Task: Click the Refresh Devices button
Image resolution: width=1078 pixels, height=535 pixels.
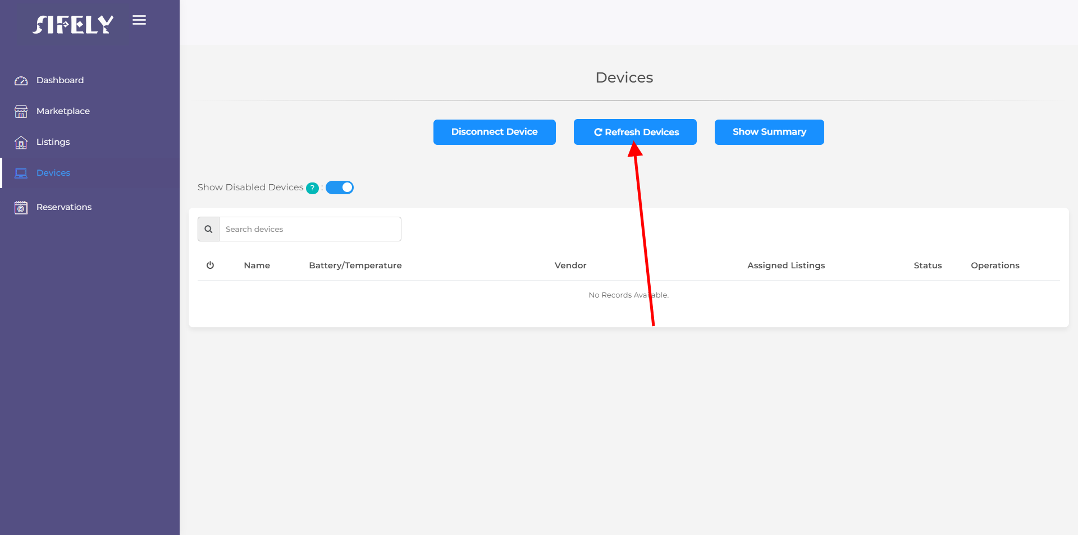Action: pyautogui.click(x=635, y=132)
